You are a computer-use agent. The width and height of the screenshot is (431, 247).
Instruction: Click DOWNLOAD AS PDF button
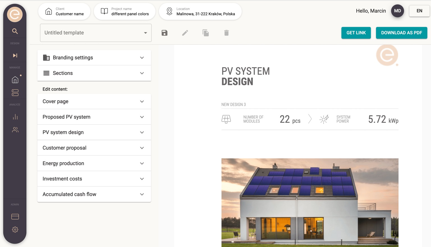(x=402, y=33)
